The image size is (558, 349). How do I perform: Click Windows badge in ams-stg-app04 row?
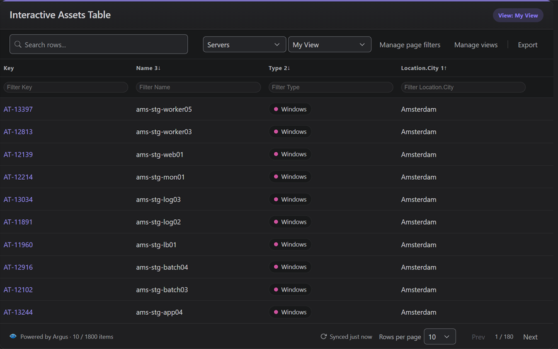coord(290,312)
